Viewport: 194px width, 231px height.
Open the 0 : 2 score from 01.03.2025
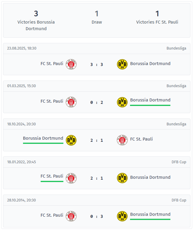[97, 102]
